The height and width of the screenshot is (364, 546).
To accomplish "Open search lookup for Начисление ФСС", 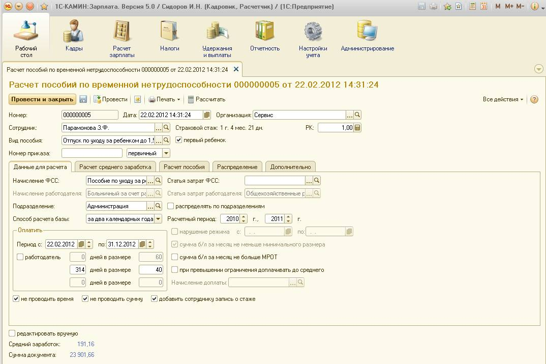I will tap(158, 181).
